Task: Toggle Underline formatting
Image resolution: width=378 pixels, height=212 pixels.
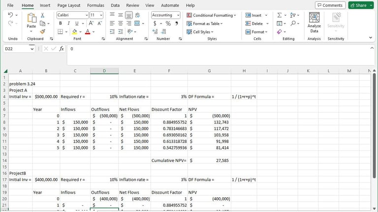Action: pyautogui.click(x=77, y=24)
